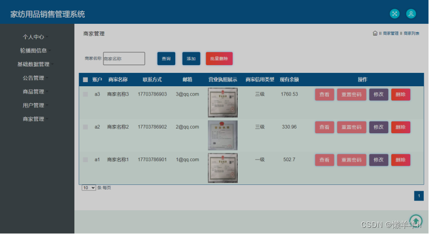This screenshot has width=429, height=234.
Task: Click the 营业执照展示 column header
Action: [x=223, y=80]
